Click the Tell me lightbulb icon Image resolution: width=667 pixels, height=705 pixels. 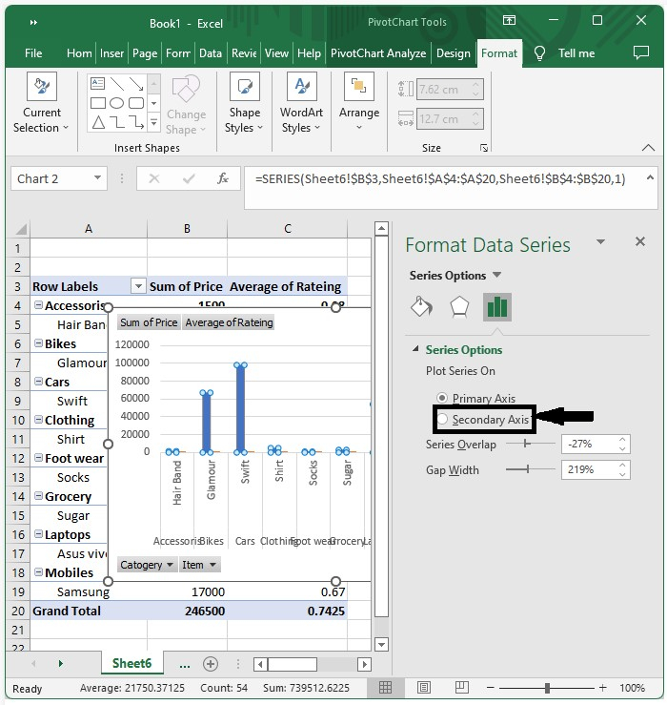[539, 53]
